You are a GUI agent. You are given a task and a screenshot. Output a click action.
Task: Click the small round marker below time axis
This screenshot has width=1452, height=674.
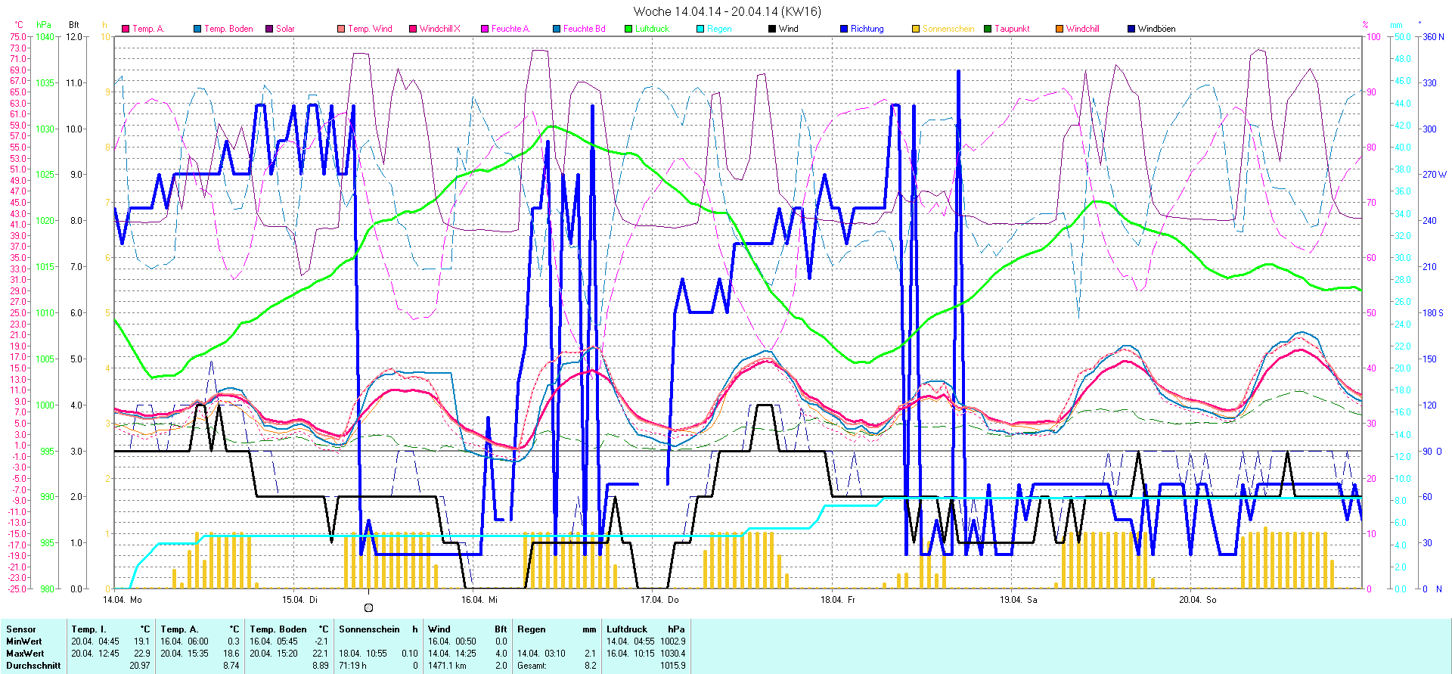point(368,607)
